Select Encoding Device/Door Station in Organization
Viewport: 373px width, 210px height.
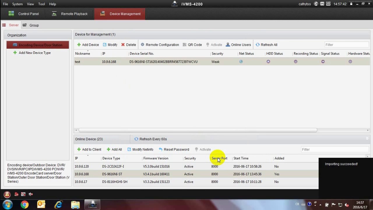point(38,45)
